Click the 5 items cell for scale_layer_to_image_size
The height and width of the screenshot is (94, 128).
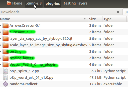point(95,45)
